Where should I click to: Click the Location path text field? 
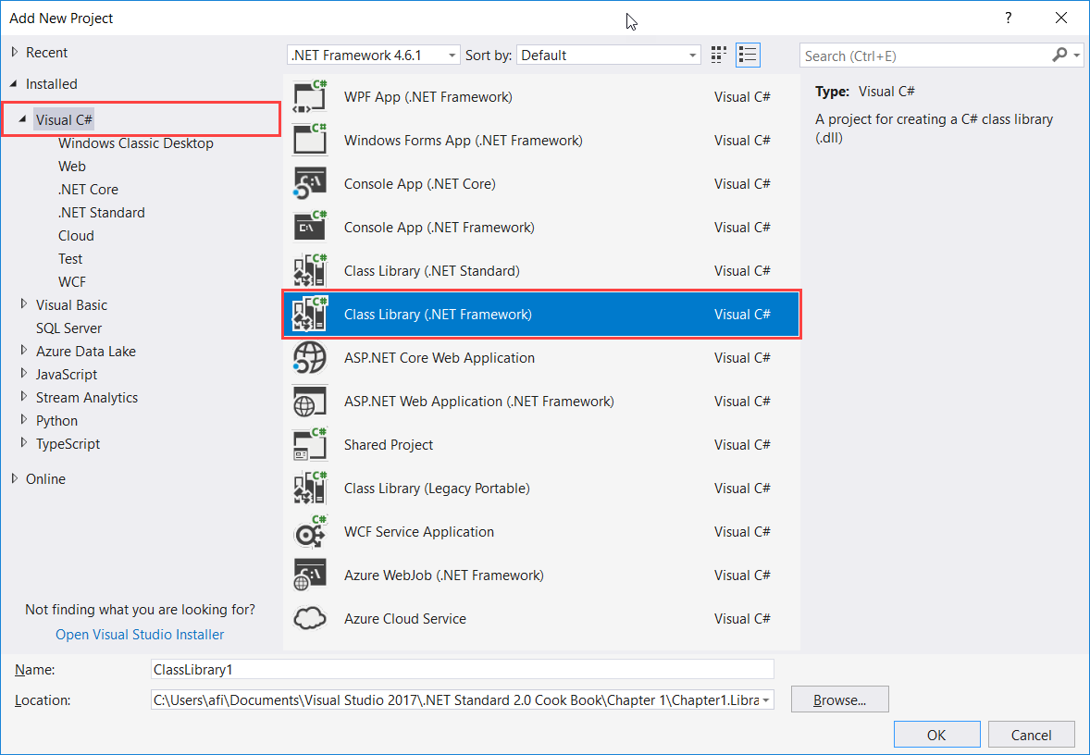coord(455,700)
